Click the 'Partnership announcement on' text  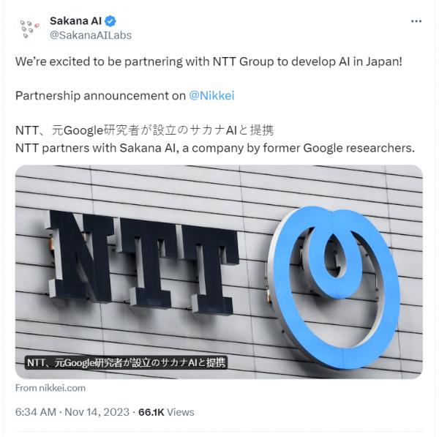(100, 96)
